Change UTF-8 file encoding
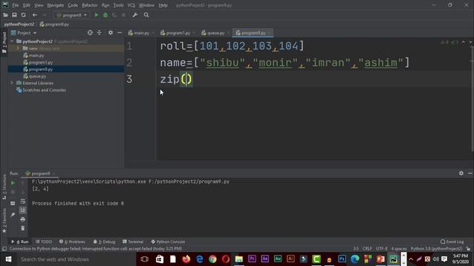 tap(381, 248)
